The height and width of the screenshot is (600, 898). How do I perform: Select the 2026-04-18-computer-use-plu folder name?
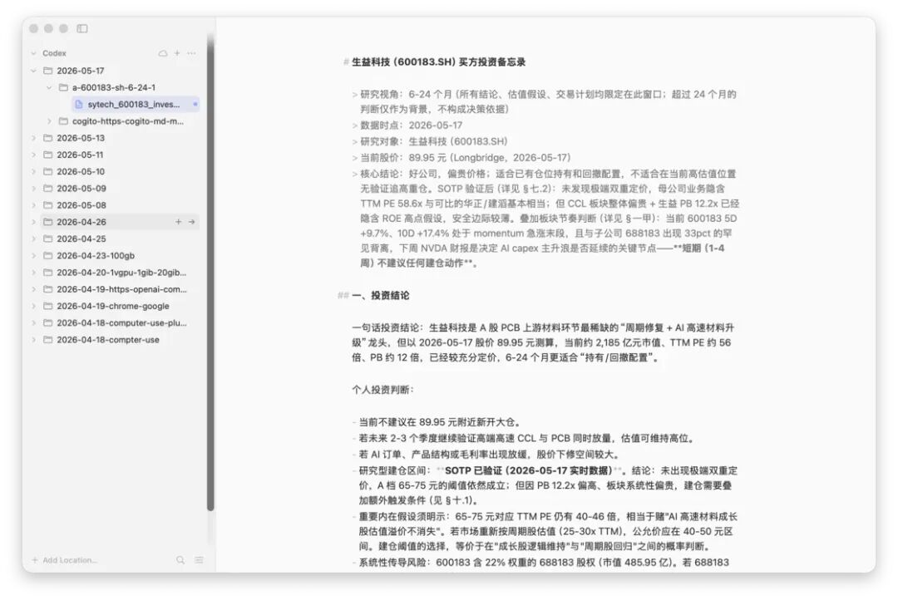121,323
